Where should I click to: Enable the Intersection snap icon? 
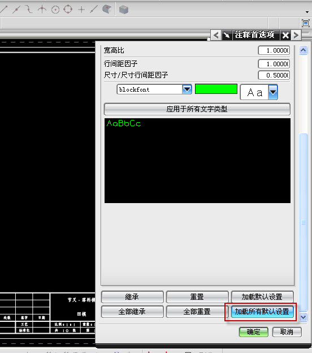tap(42, 10)
